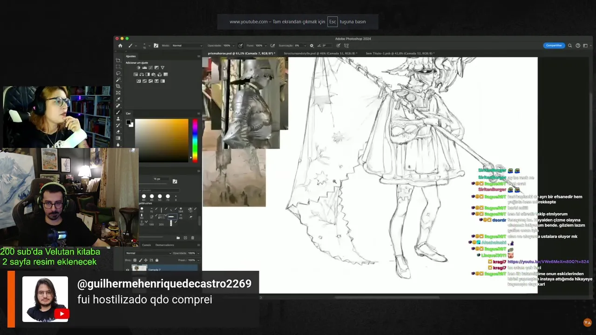The height and width of the screenshot is (335, 596).
Task: Toggle lock transparent pixels in Layers panel
Action: point(135,260)
